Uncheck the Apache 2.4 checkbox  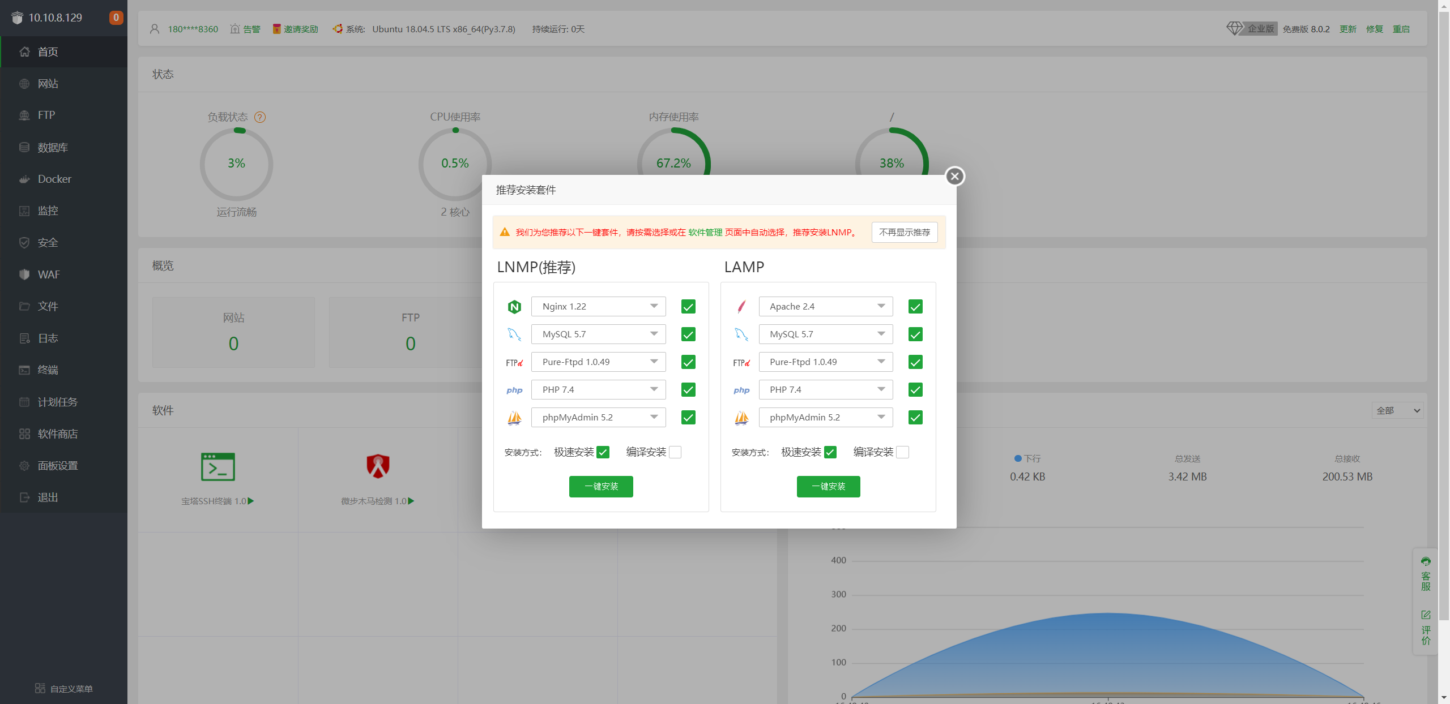(915, 307)
